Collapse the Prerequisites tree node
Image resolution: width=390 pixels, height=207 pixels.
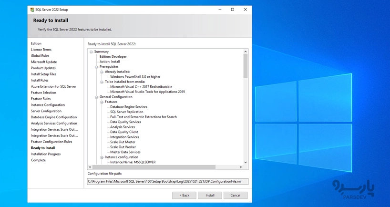[x=96, y=67]
